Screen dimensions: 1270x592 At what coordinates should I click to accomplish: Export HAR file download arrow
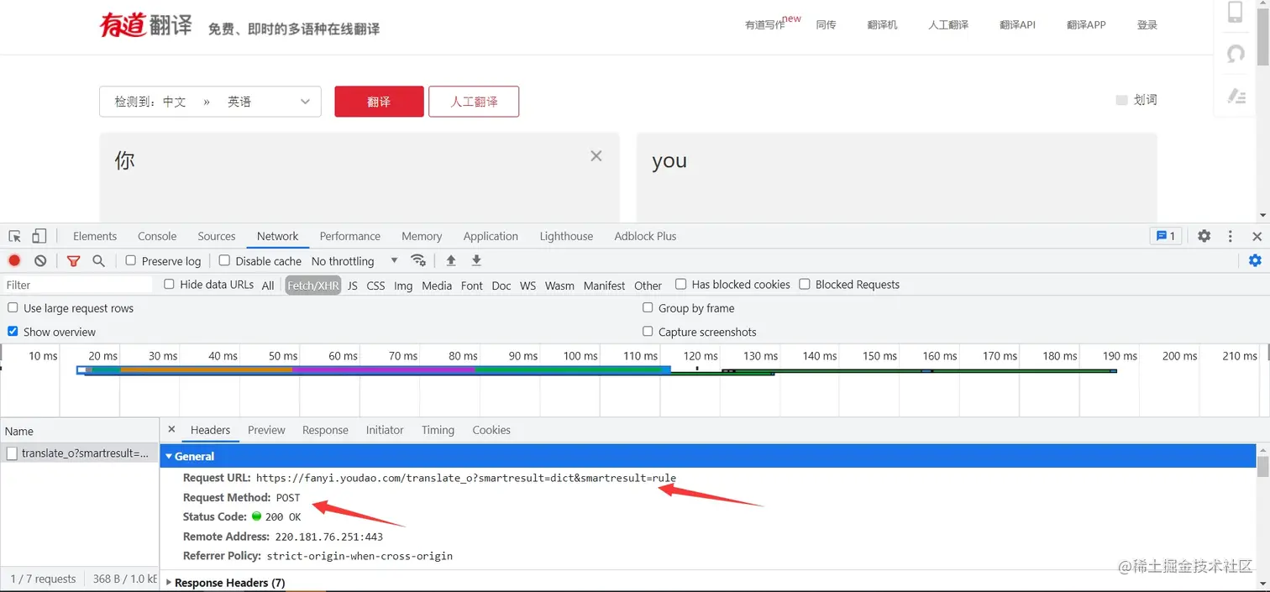pyautogui.click(x=476, y=260)
